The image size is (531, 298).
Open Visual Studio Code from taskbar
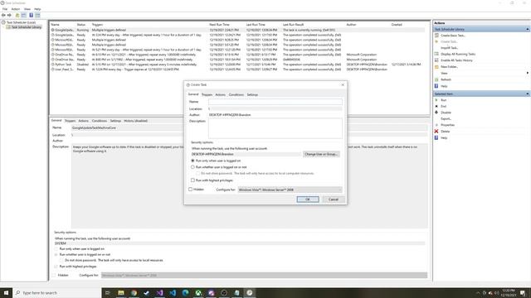pos(173,292)
